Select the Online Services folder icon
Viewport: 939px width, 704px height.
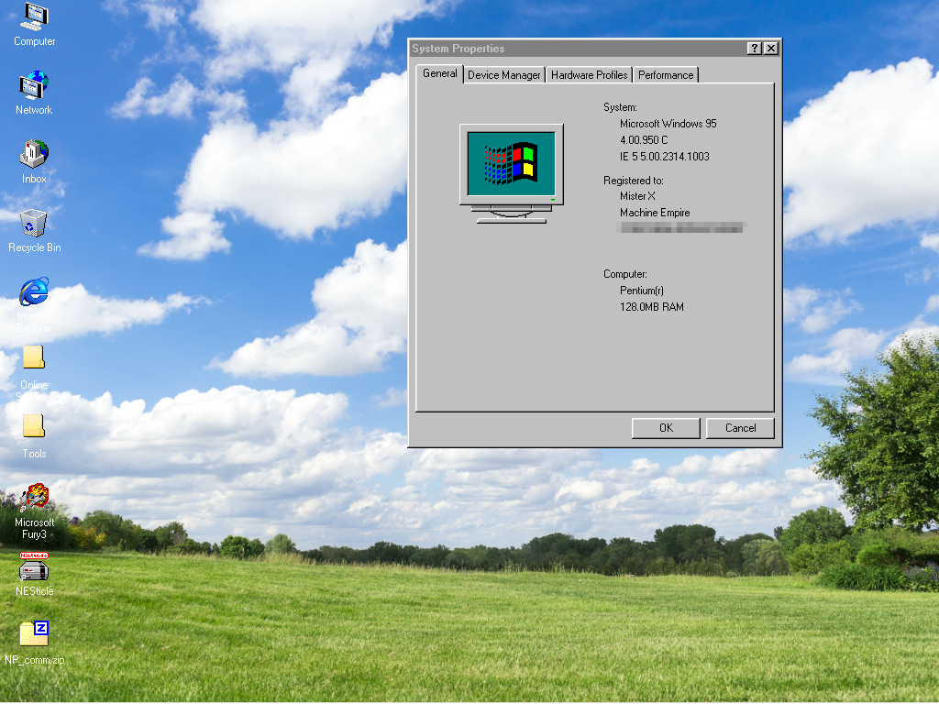click(34, 358)
